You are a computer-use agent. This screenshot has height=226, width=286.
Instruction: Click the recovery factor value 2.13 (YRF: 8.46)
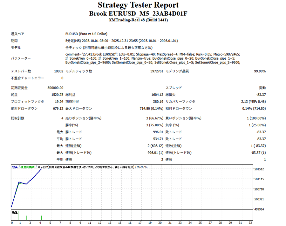pos(253,102)
